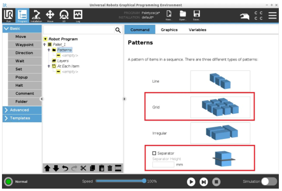Insert a Direction command
The image size is (282, 191).
point(25,53)
